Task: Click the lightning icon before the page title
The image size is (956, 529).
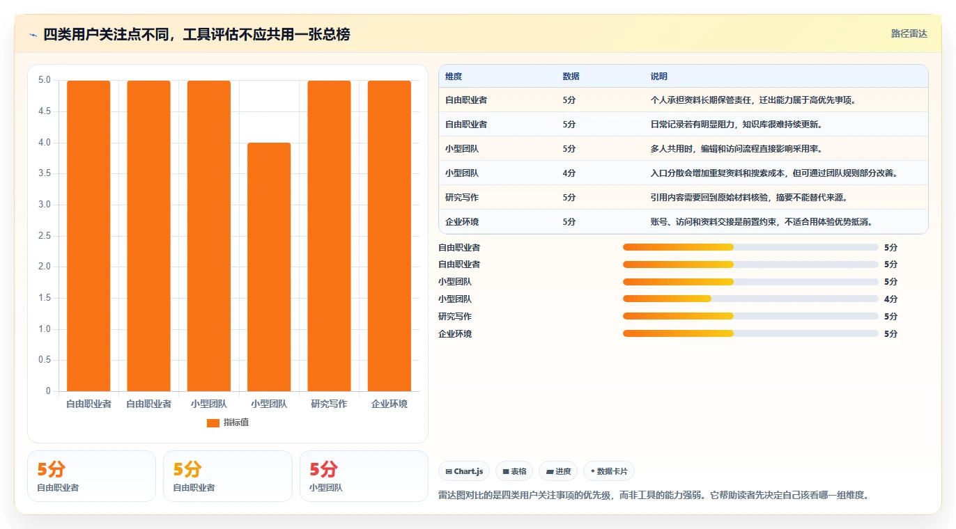Action: coord(33,35)
